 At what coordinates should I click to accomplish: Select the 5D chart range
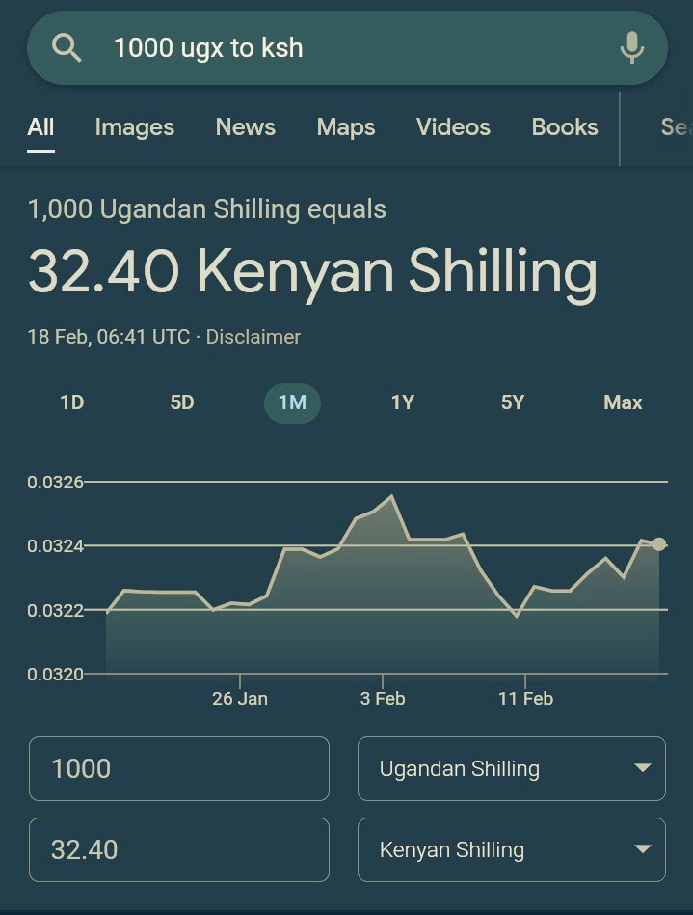182,402
